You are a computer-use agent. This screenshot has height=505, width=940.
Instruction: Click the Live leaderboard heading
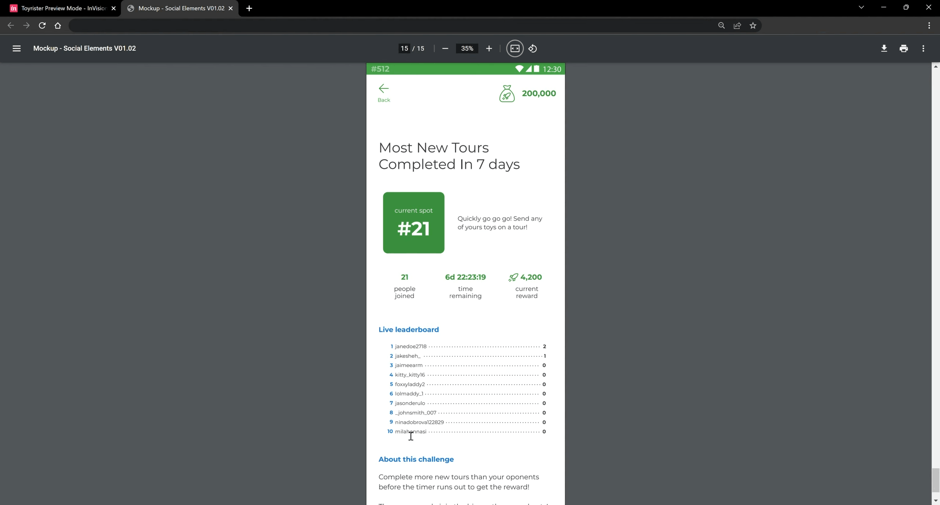[409, 330]
